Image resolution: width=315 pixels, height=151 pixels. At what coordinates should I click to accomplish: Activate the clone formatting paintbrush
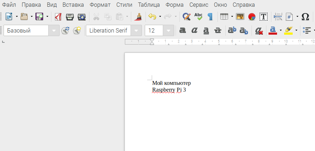pos(138,17)
